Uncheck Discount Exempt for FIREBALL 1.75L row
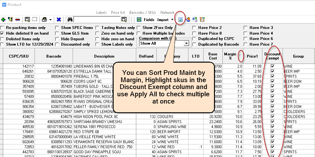Screen dimensions: 315x157 click(273, 76)
